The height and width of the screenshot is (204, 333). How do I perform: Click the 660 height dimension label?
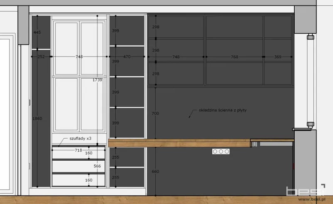tap(155, 172)
